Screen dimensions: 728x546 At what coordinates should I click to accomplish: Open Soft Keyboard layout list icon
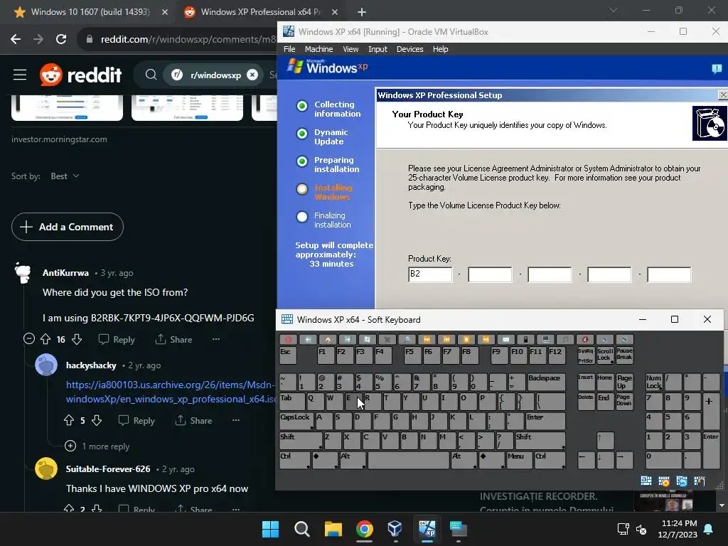coord(646,481)
